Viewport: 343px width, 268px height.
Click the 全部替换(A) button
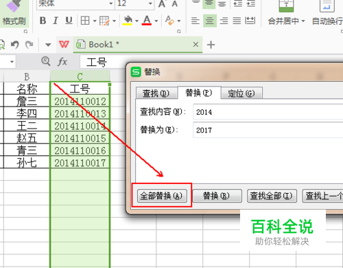162,196
